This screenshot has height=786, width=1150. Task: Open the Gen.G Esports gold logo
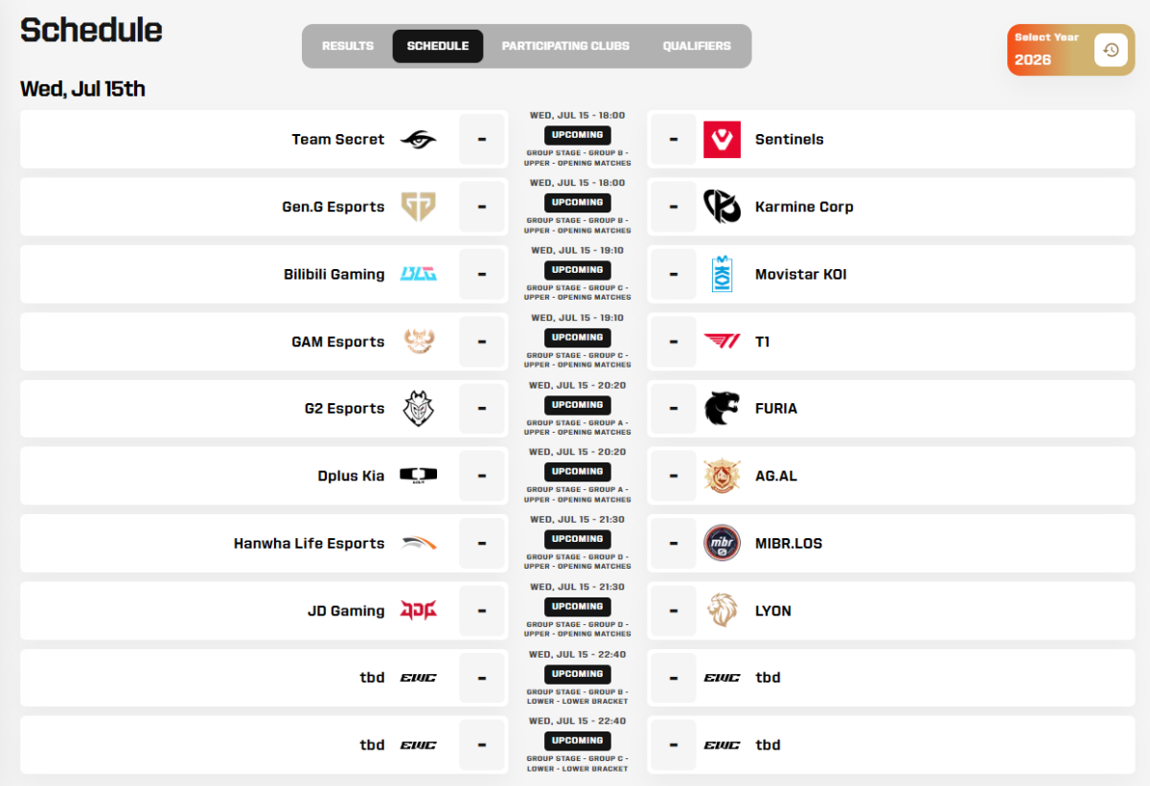pyautogui.click(x=418, y=207)
